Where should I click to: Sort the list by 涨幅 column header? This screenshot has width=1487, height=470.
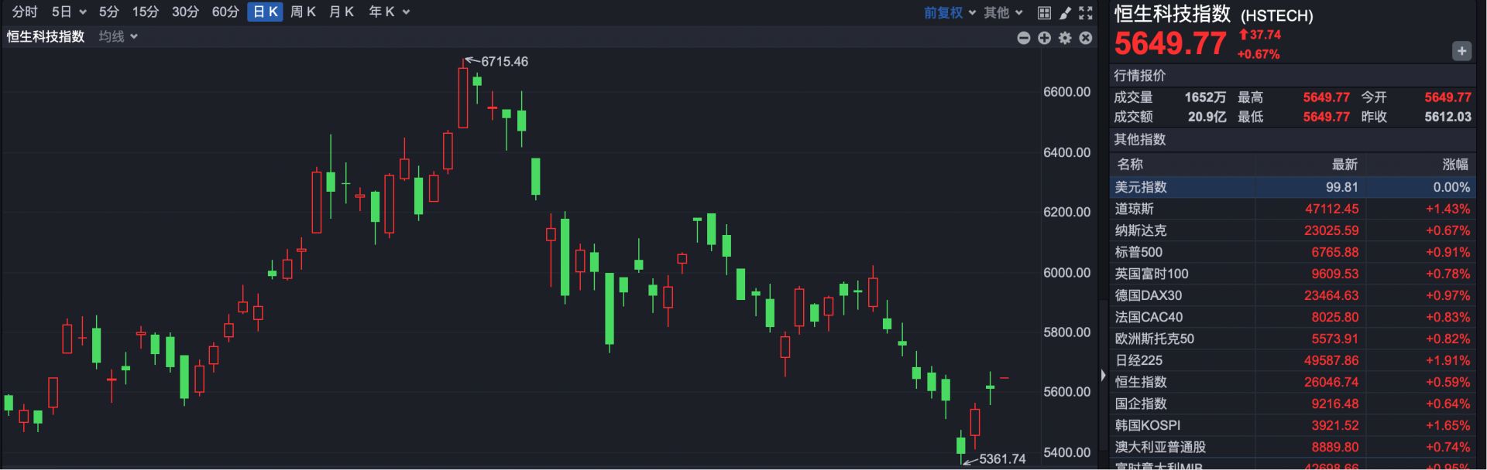click(x=1454, y=164)
